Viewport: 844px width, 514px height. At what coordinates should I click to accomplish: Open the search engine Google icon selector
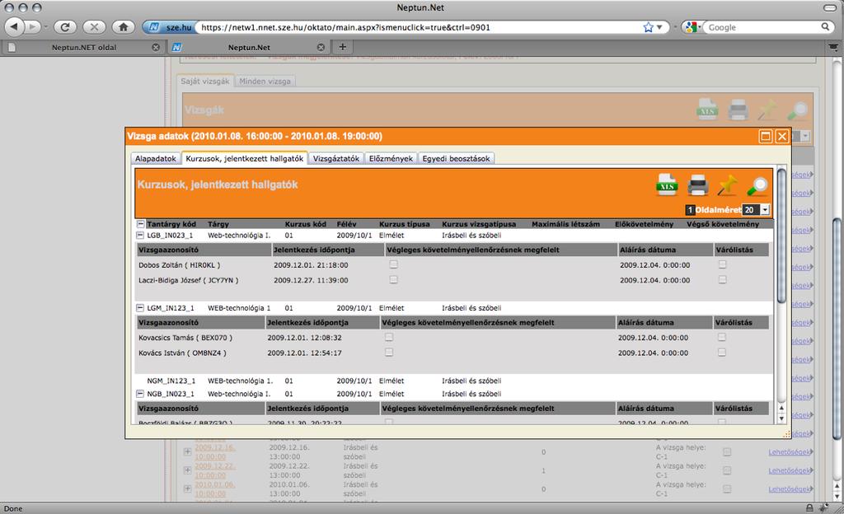coord(693,27)
